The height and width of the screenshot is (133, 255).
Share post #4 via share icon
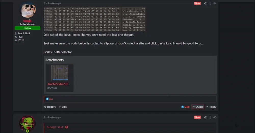click(x=205, y=3)
